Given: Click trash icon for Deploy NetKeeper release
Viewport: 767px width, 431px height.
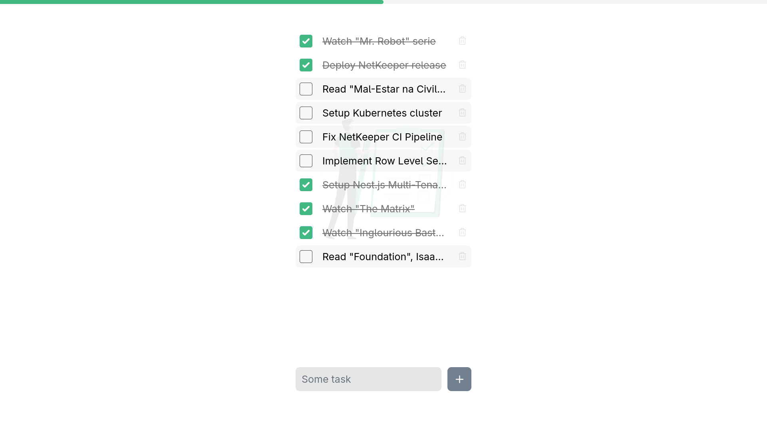Looking at the screenshot, I should pyautogui.click(x=462, y=65).
